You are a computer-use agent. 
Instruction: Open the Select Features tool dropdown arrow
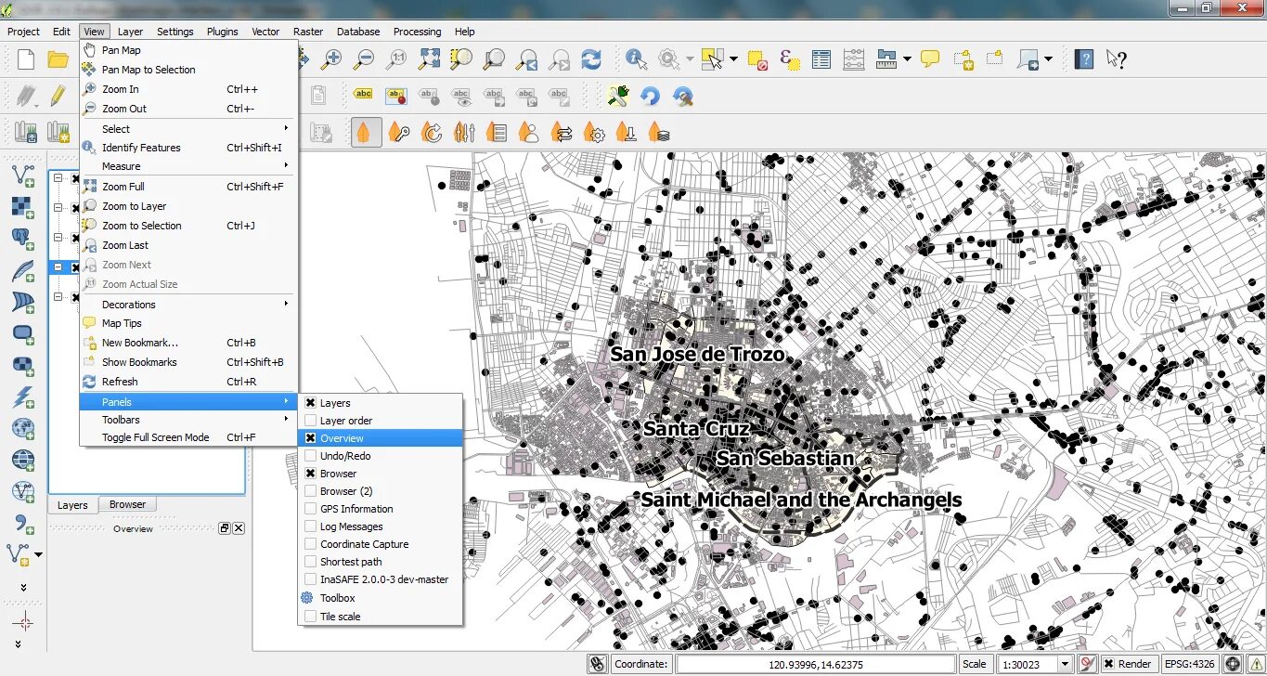point(733,59)
